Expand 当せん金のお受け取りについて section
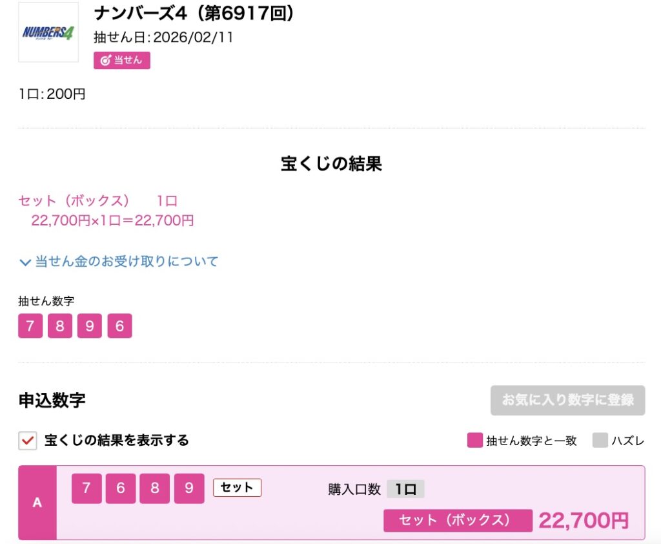Screen dimensions: 661x544 pos(127,262)
